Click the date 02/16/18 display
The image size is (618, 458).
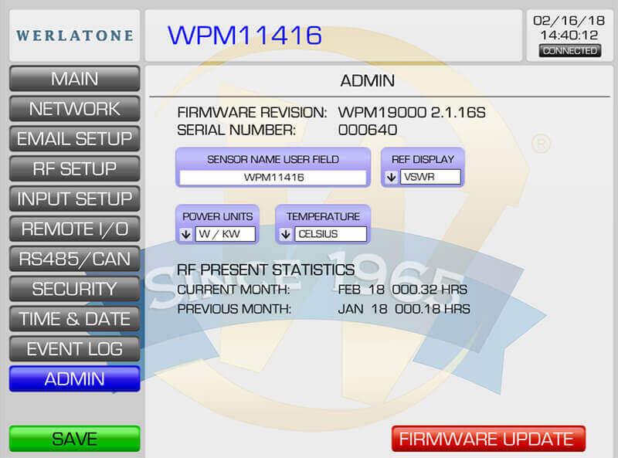(x=569, y=21)
